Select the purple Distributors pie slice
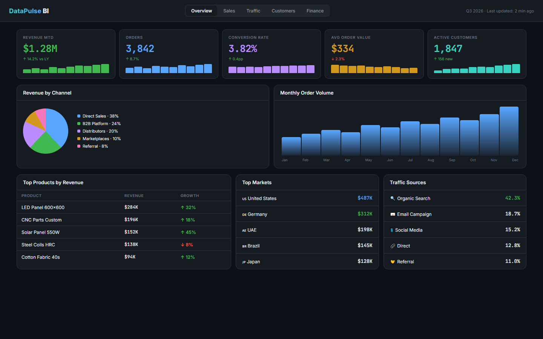This screenshot has width=543, height=339. [x=32, y=134]
